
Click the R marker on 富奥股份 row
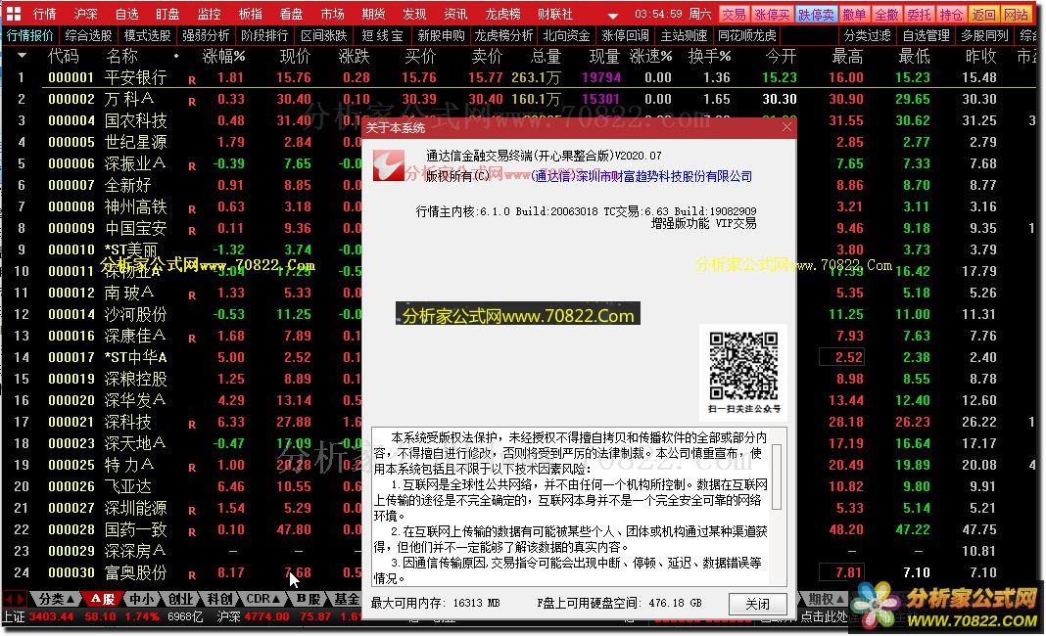pyautogui.click(x=192, y=575)
